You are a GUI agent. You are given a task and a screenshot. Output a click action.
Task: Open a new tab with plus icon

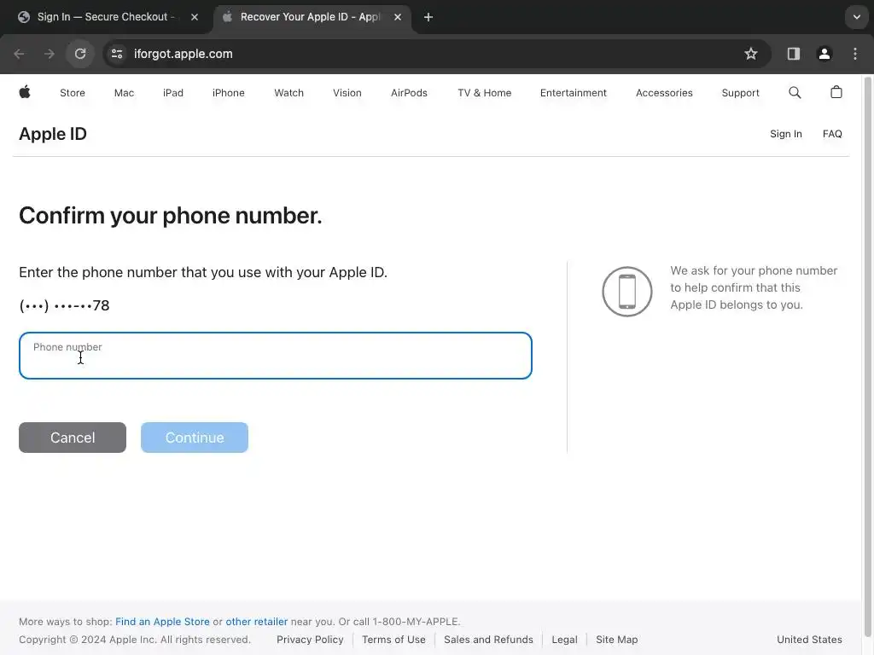[428, 17]
